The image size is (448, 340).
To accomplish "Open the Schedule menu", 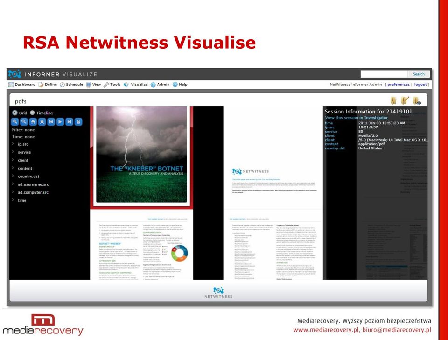I will point(74,85).
